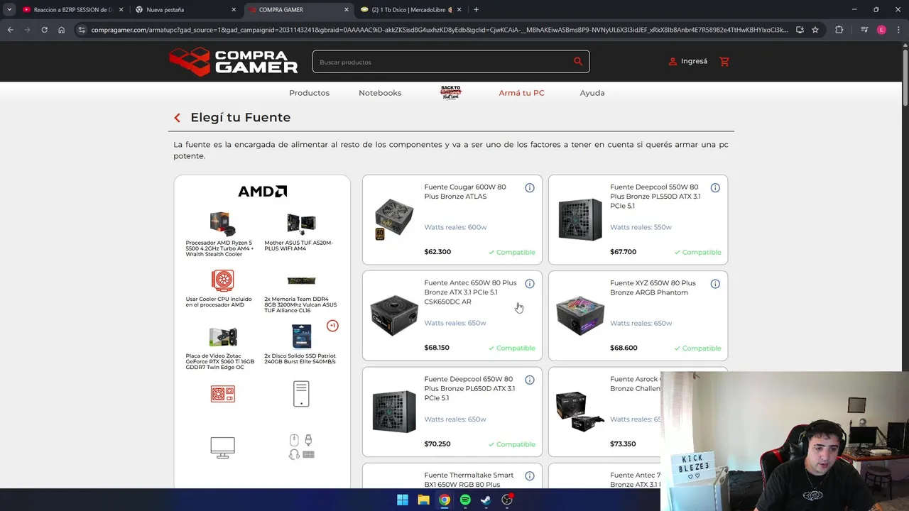Open info icon for Fuente Deepcool 550W
Screen dimensions: 909x511
[x=715, y=188]
